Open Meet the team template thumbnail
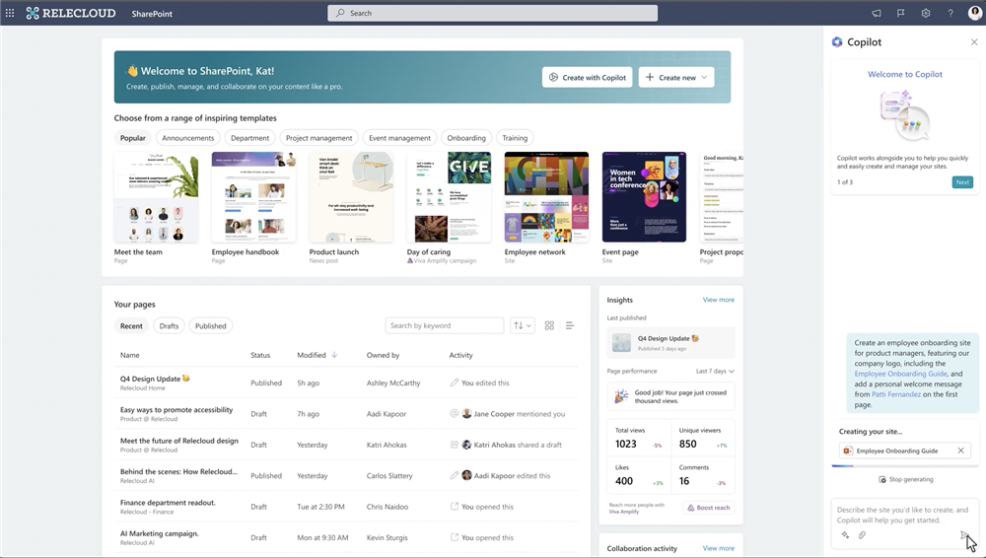986x558 pixels. click(156, 197)
